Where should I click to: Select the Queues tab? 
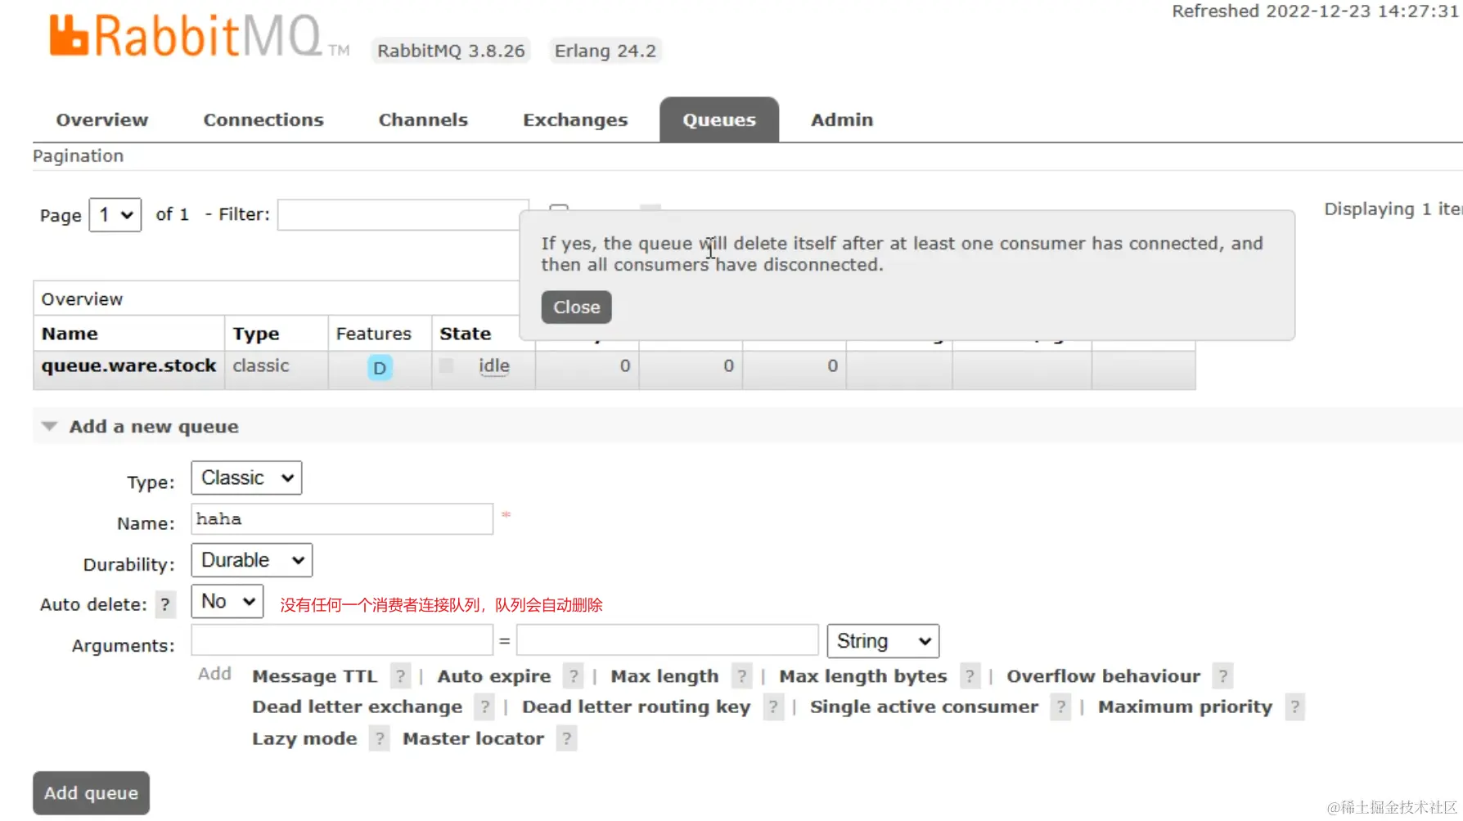[x=719, y=120]
